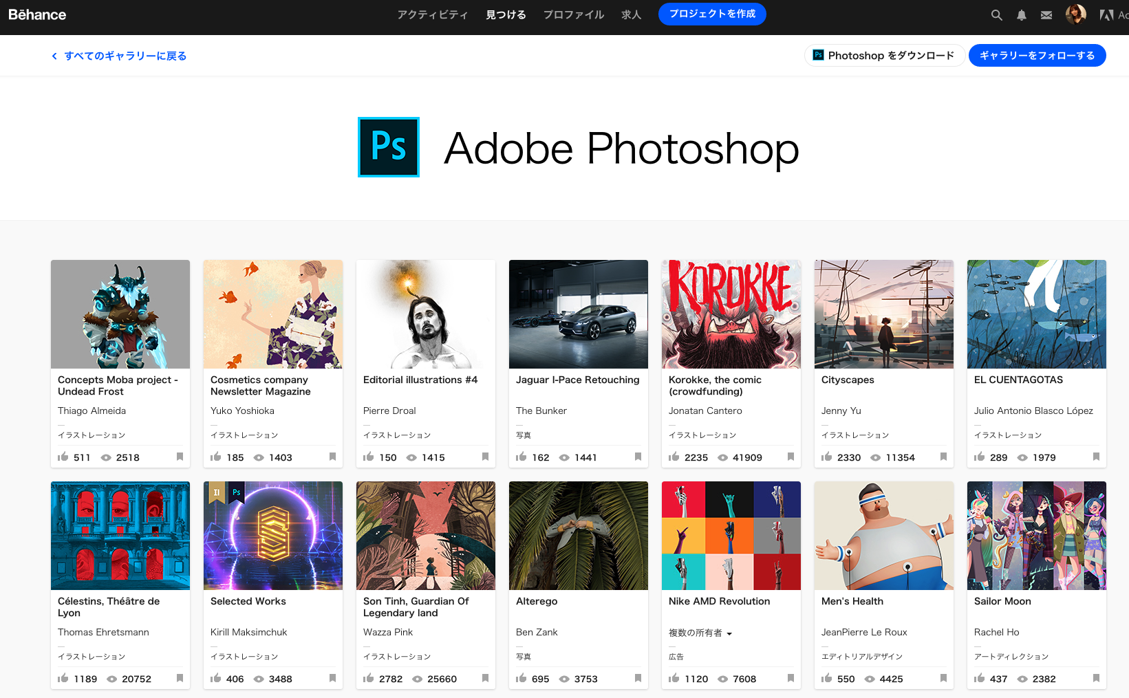
Task: Open author Pierre Droal link
Action: click(389, 411)
